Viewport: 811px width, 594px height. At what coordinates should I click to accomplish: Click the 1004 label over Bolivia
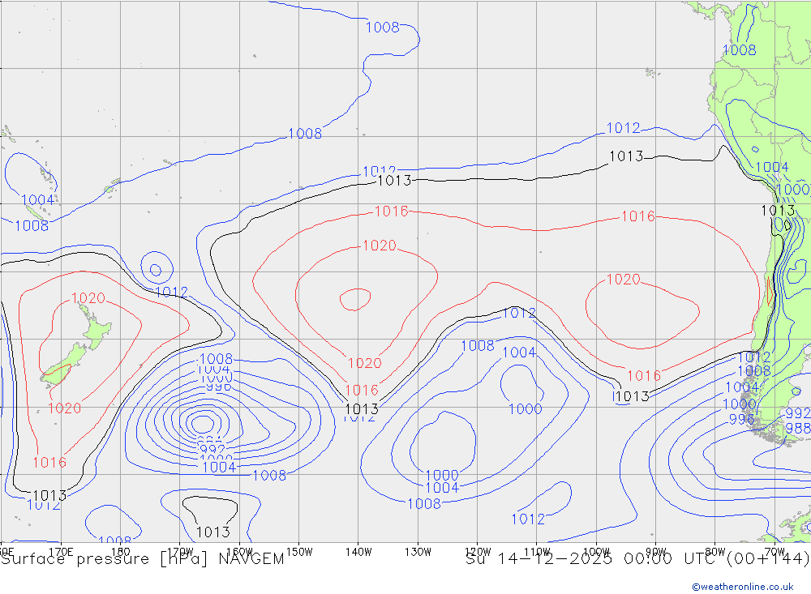(772, 167)
